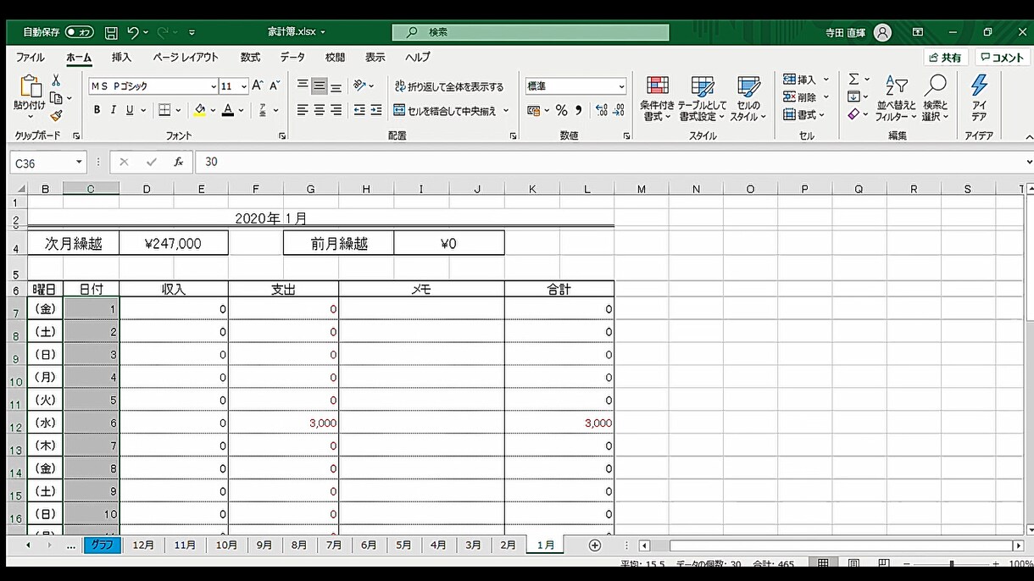Screen dimensions: 1034x581
Task: Click the Format Painter brush icon
Action: click(x=56, y=116)
